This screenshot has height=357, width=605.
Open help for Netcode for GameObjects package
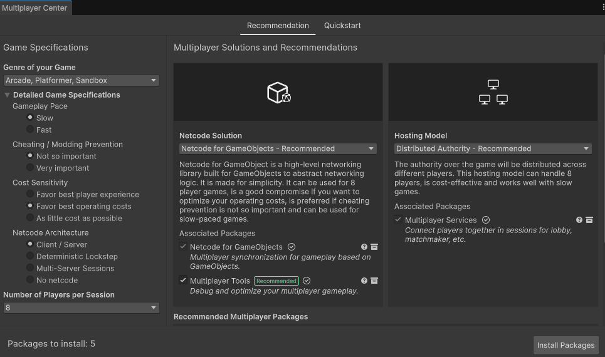coord(364,247)
